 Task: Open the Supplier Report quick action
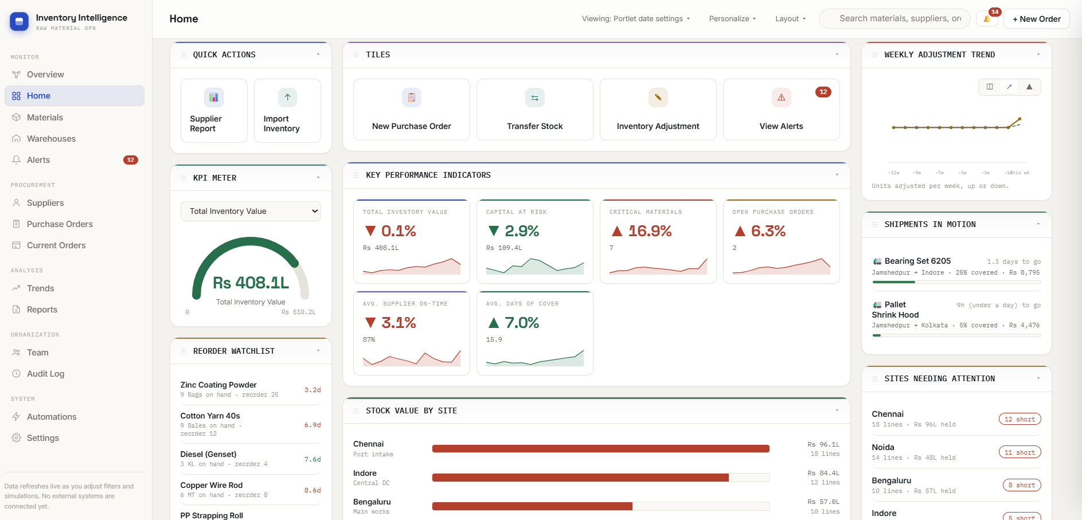214,111
